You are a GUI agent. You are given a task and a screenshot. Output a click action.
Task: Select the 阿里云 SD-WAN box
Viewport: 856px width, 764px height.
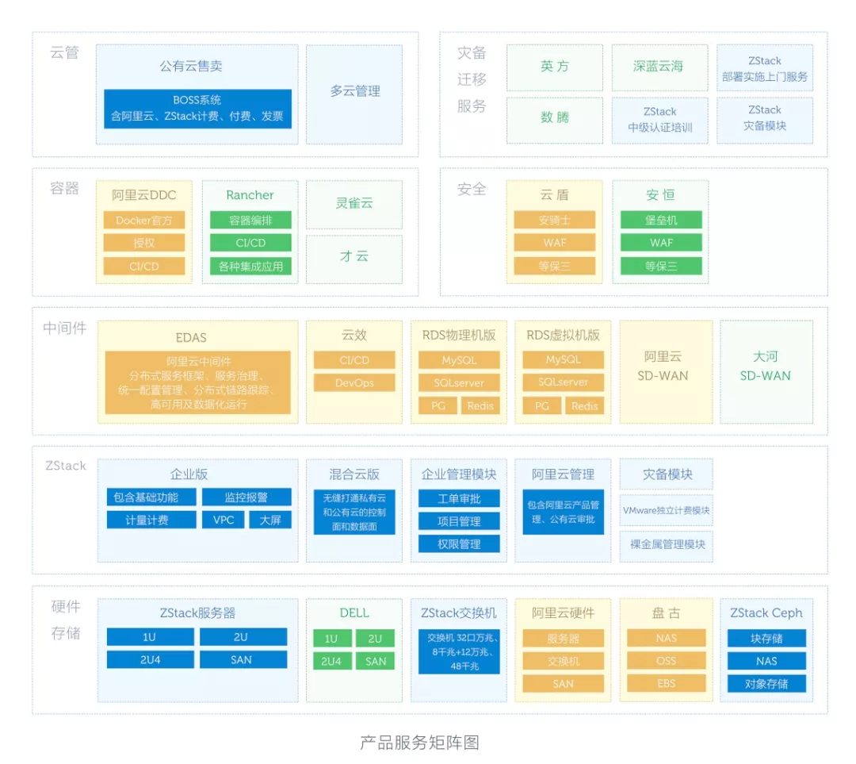(666, 371)
